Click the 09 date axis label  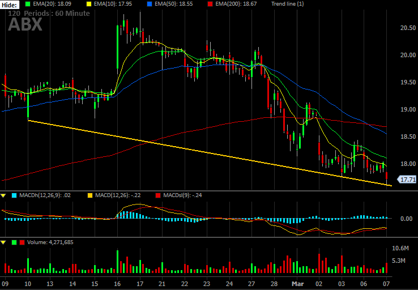(x=5, y=283)
